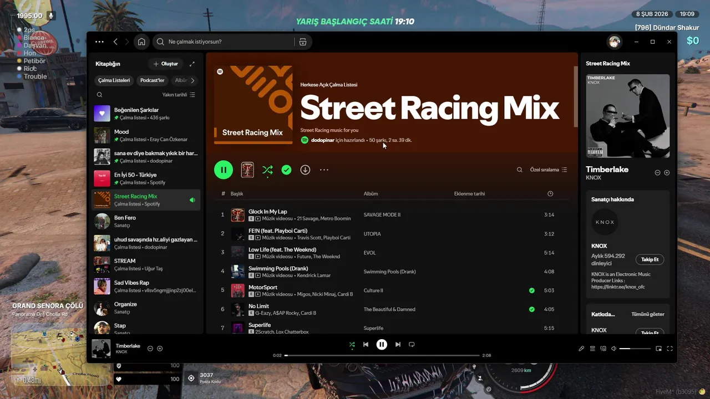
Task: Expand the library panel to full view
Action: coord(192,64)
